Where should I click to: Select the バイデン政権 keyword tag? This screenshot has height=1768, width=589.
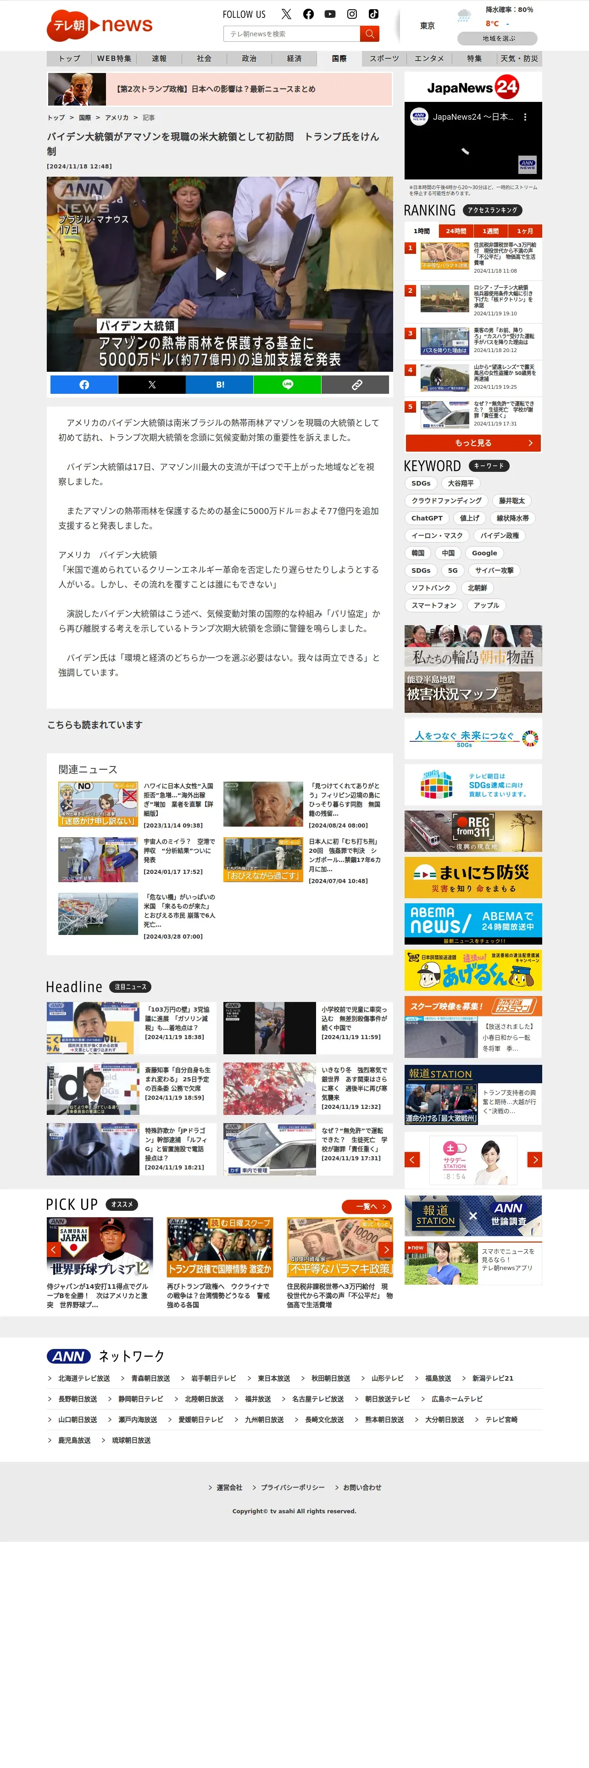coord(499,535)
